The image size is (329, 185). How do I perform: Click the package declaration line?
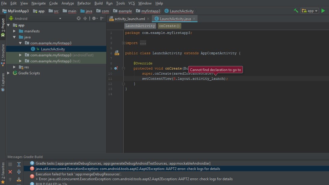point(158,33)
